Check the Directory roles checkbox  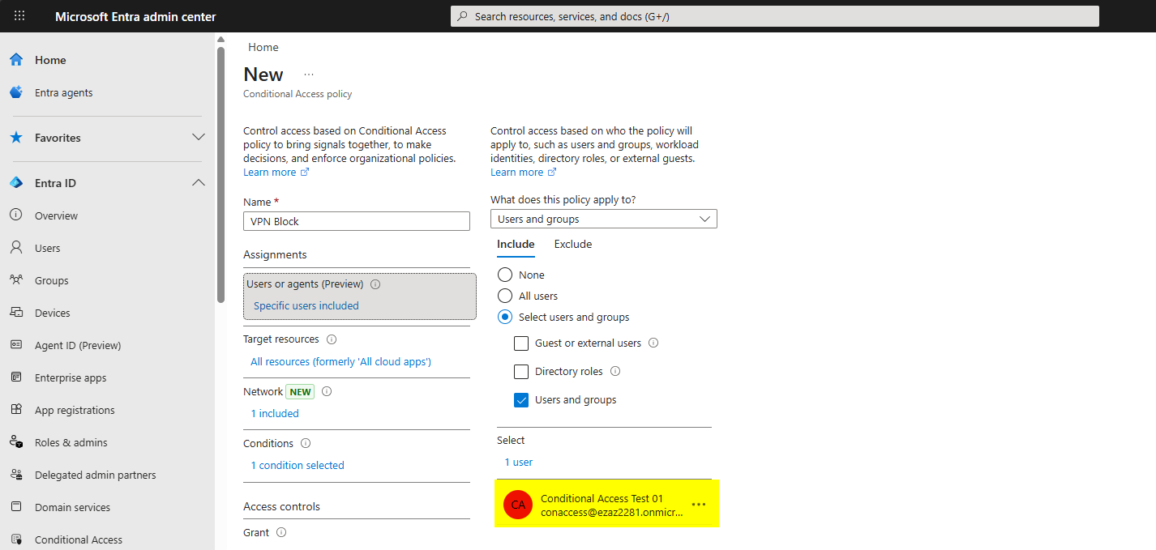(521, 372)
